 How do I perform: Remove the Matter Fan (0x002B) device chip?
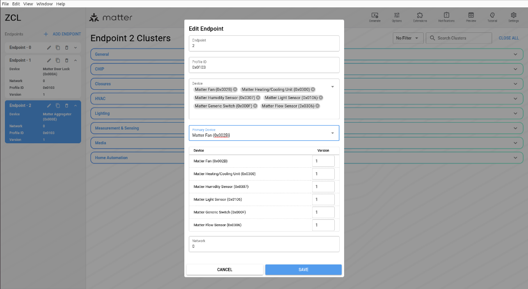click(x=235, y=89)
